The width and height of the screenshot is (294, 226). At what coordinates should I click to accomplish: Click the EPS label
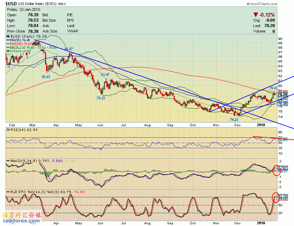click(71, 20)
